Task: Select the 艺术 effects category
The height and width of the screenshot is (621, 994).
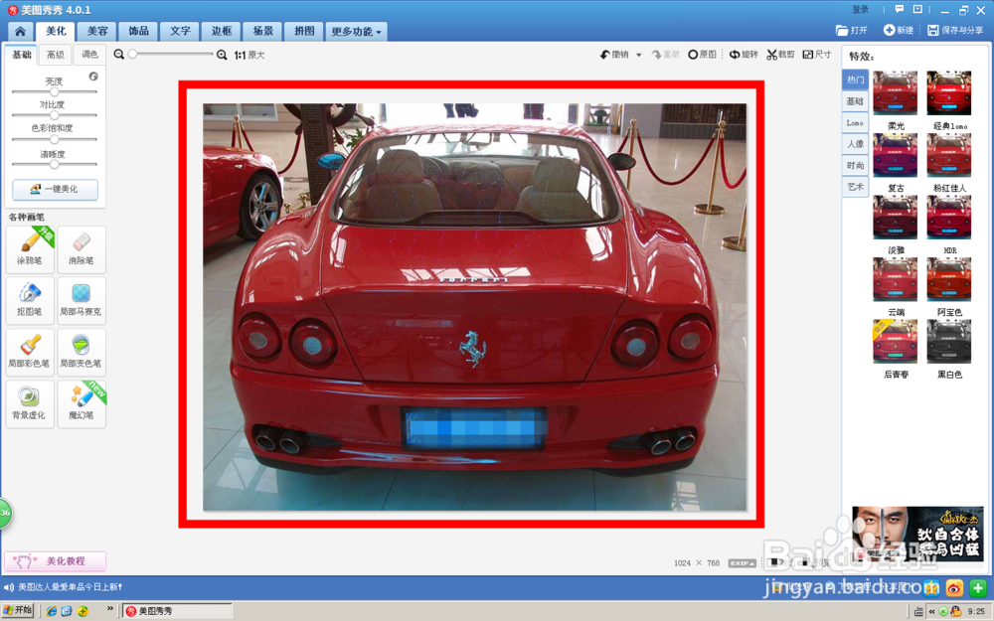Action: pyautogui.click(x=855, y=187)
